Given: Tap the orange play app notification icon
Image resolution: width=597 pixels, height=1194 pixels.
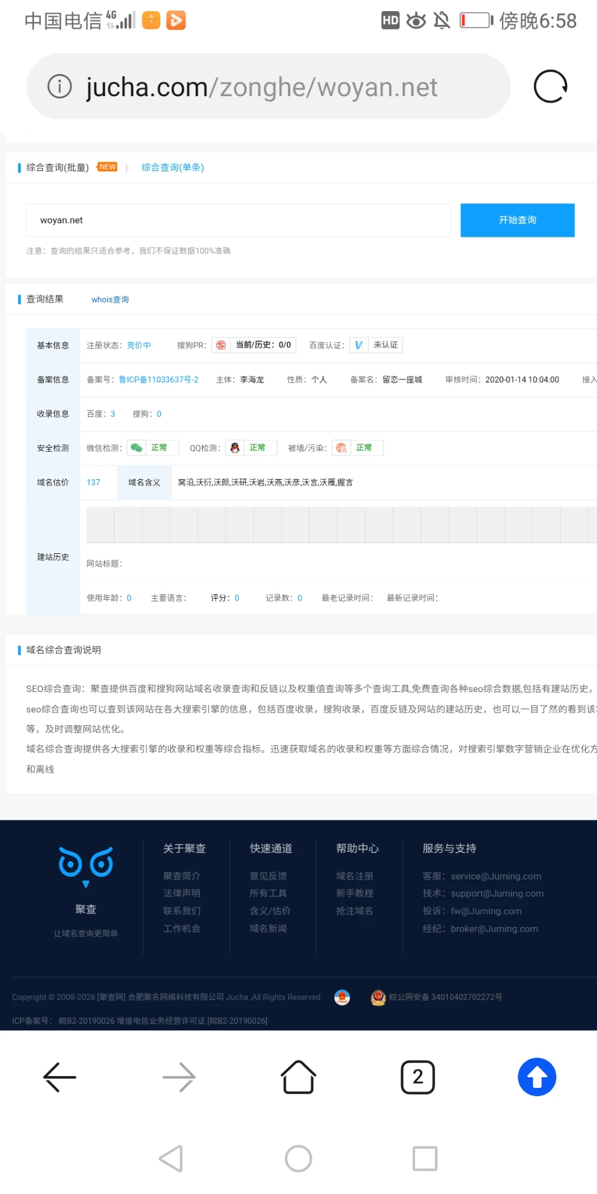Looking at the screenshot, I should click(x=175, y=20).
